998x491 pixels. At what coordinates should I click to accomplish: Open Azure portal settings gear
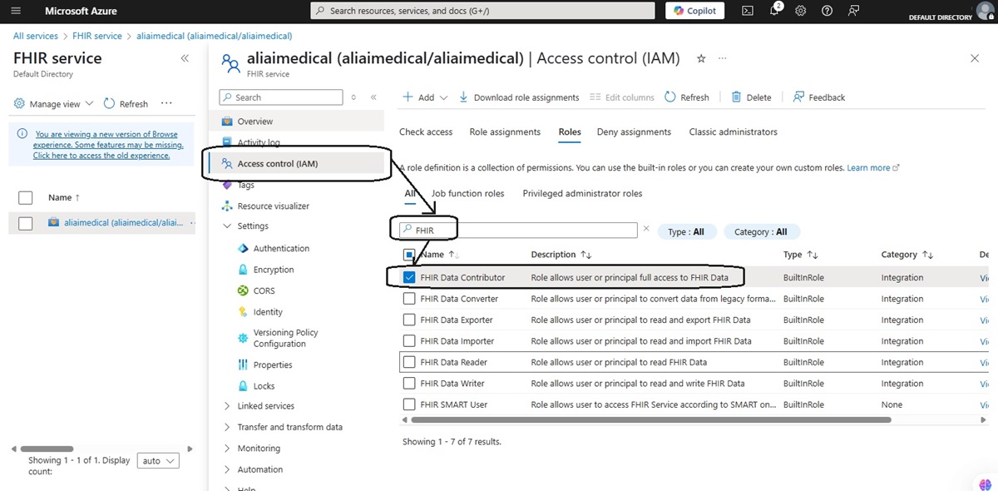coord(800,11)
